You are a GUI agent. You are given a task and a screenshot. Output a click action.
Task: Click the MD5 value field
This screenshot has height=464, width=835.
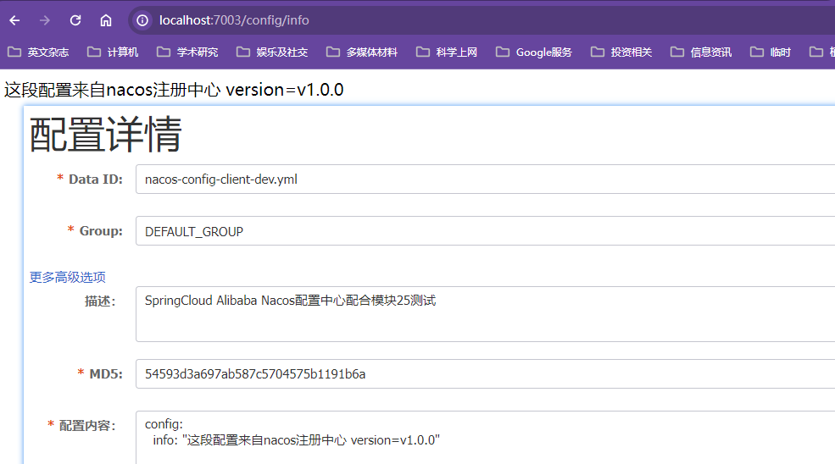(483, 373)
